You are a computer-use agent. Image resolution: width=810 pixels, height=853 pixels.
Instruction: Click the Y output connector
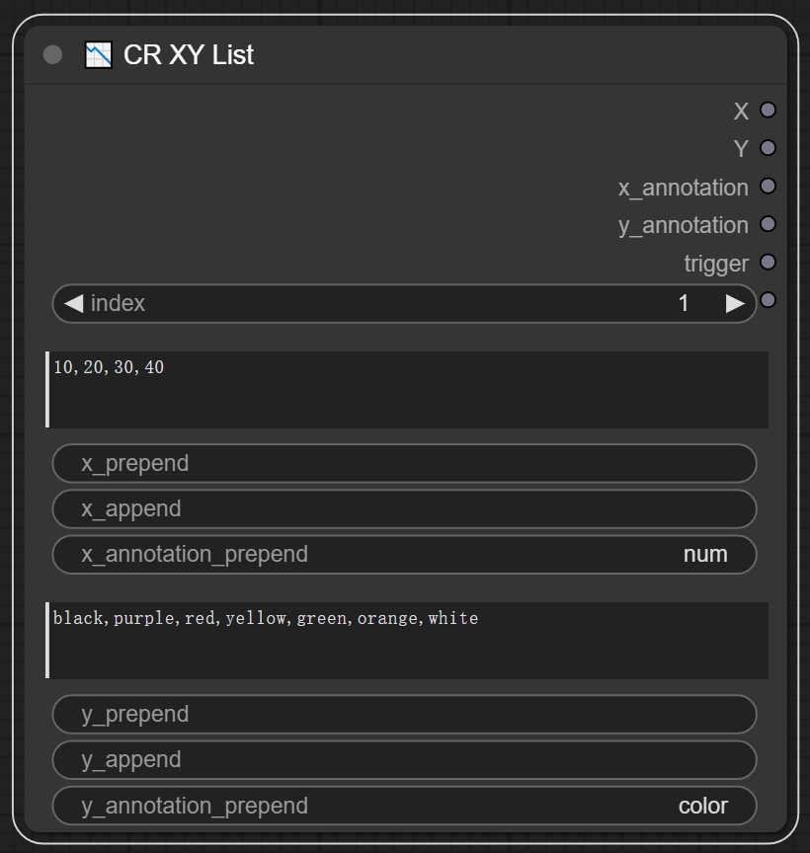768,148
